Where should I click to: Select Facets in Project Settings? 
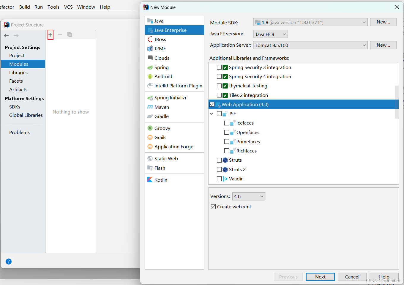16,81
